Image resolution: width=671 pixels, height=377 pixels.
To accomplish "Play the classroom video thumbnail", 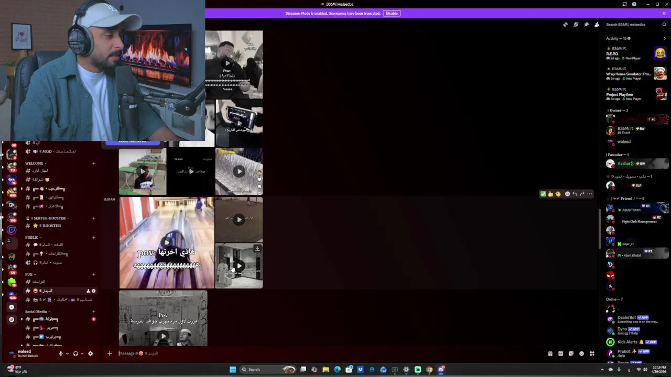I will coord(143,172).
